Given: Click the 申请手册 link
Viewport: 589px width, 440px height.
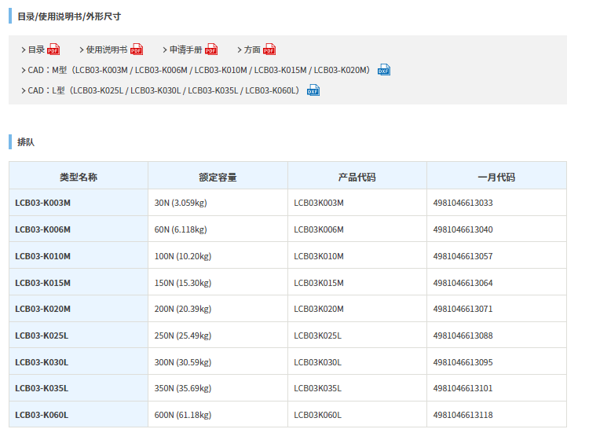Looking at the screenshot, I should click(x=185, y=49).
